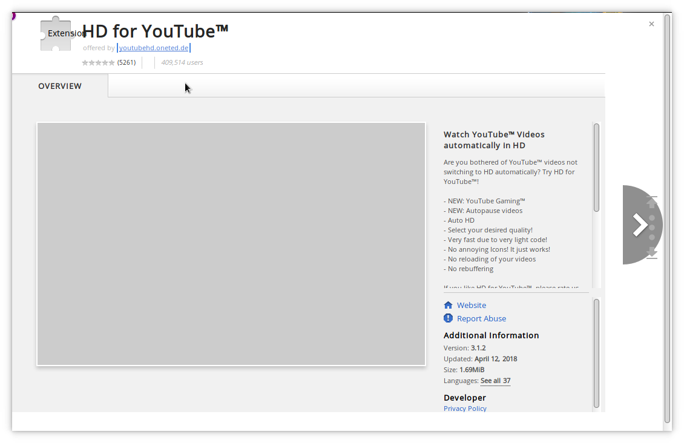The width and height of the screenshot is (684, 443).
Task: Open the Report Abuse link
Action: click(x=481, y=319)
